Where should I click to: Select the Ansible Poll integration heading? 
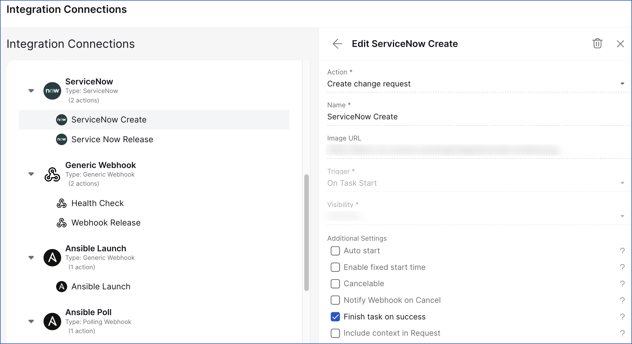[89, 312]
